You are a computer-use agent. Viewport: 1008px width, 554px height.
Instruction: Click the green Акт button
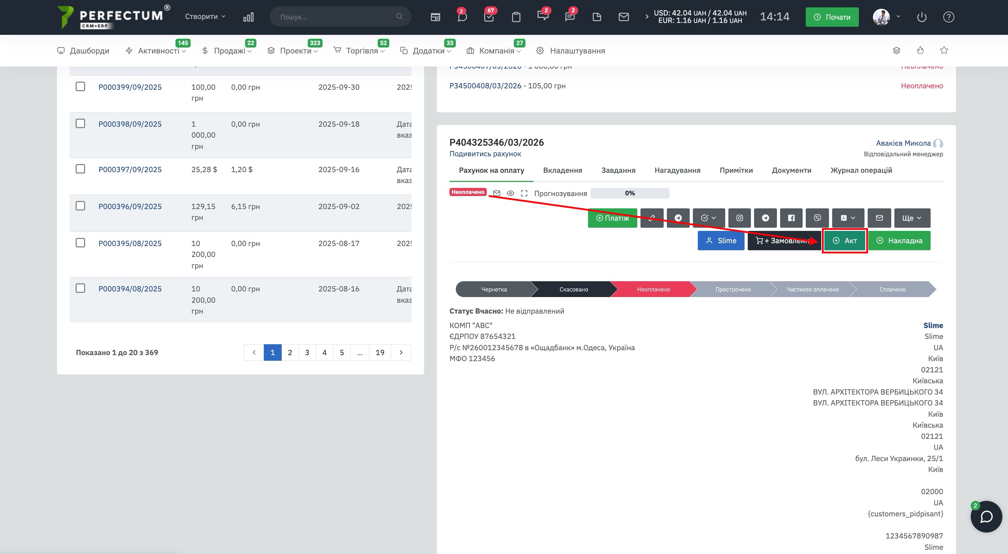tap(844, 241)
